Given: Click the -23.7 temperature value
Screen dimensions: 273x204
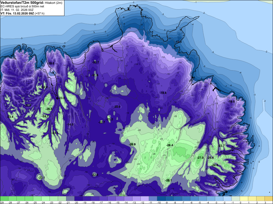Looking at the screenshot, I should pyautogui.click(x=221, y=146).
